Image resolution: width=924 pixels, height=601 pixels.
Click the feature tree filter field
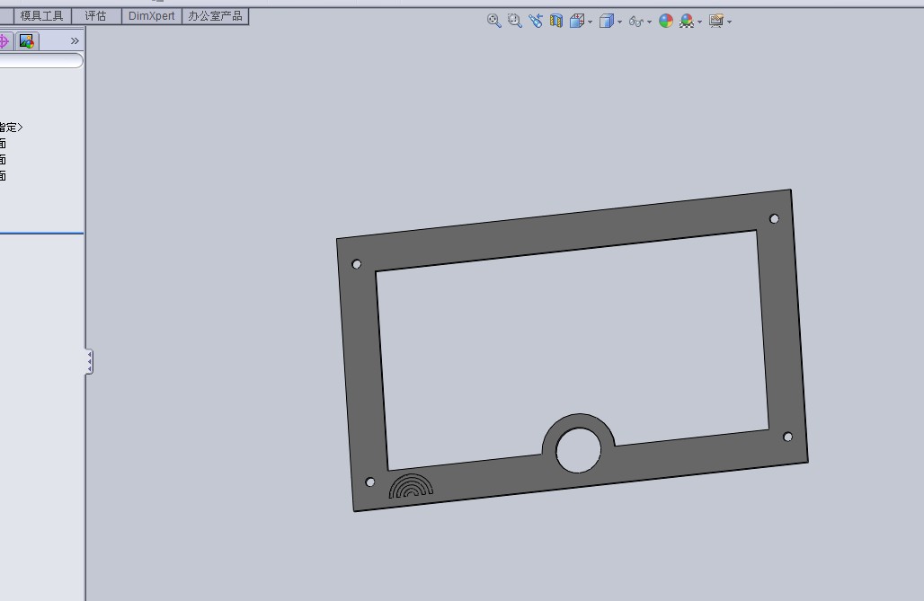40,61
